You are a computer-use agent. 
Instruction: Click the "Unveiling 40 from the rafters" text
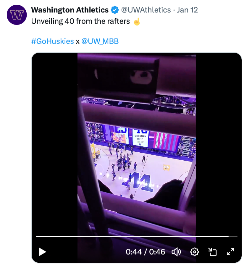pos(80,22)
